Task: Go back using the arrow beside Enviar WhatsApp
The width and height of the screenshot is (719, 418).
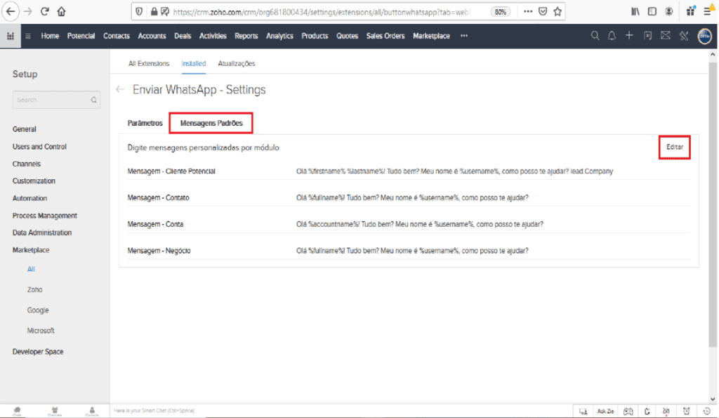Action: (120, 90)
